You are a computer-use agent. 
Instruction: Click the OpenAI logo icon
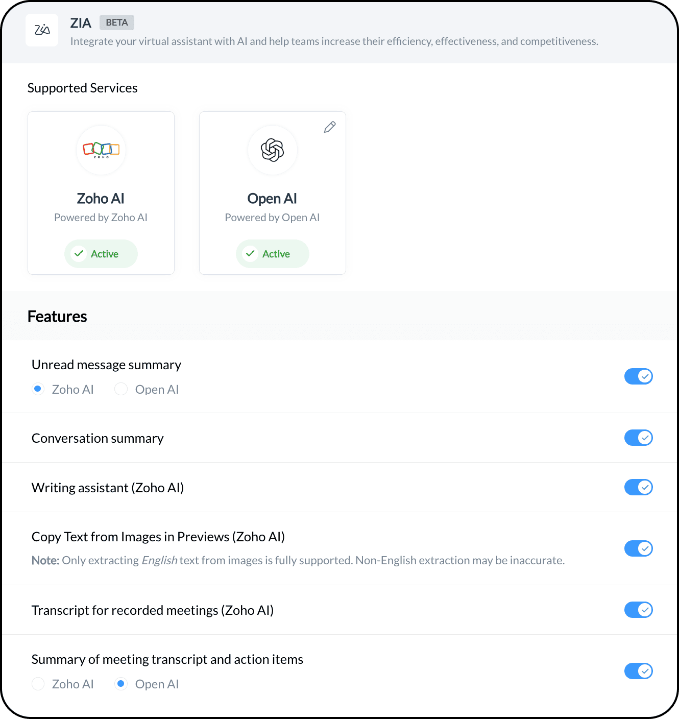pyautogui.click(x=272, y=150)
